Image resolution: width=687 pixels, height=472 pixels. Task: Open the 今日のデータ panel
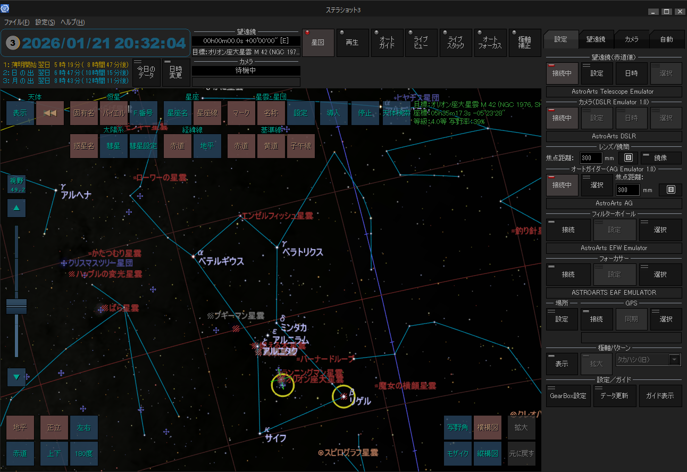[x=146, y=72]
